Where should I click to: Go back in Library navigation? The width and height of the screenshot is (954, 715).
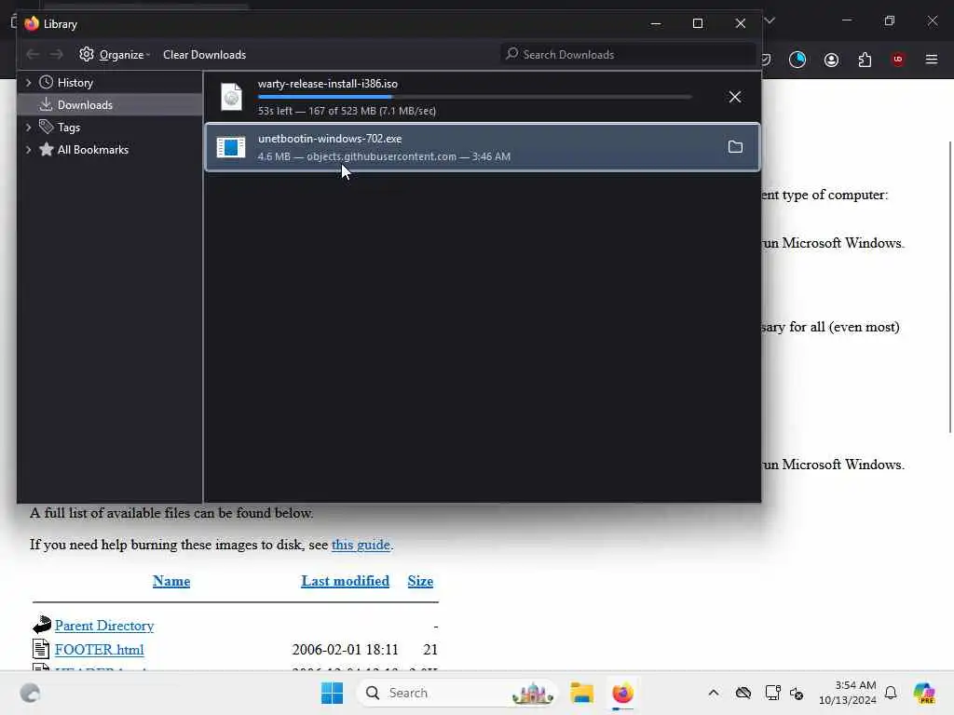click(33, 55)
